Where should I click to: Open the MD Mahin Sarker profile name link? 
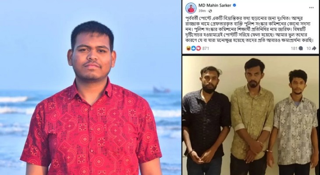click(x=215, y=5)
